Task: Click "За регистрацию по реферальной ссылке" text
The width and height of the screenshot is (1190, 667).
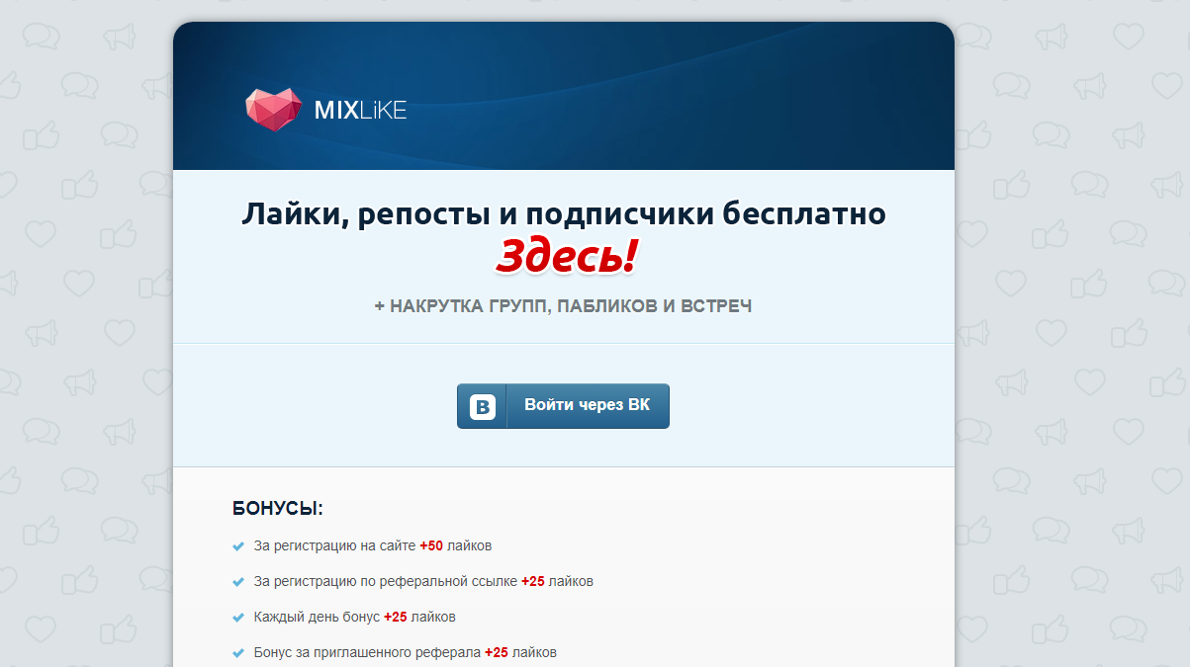Action: pos(385,581)
